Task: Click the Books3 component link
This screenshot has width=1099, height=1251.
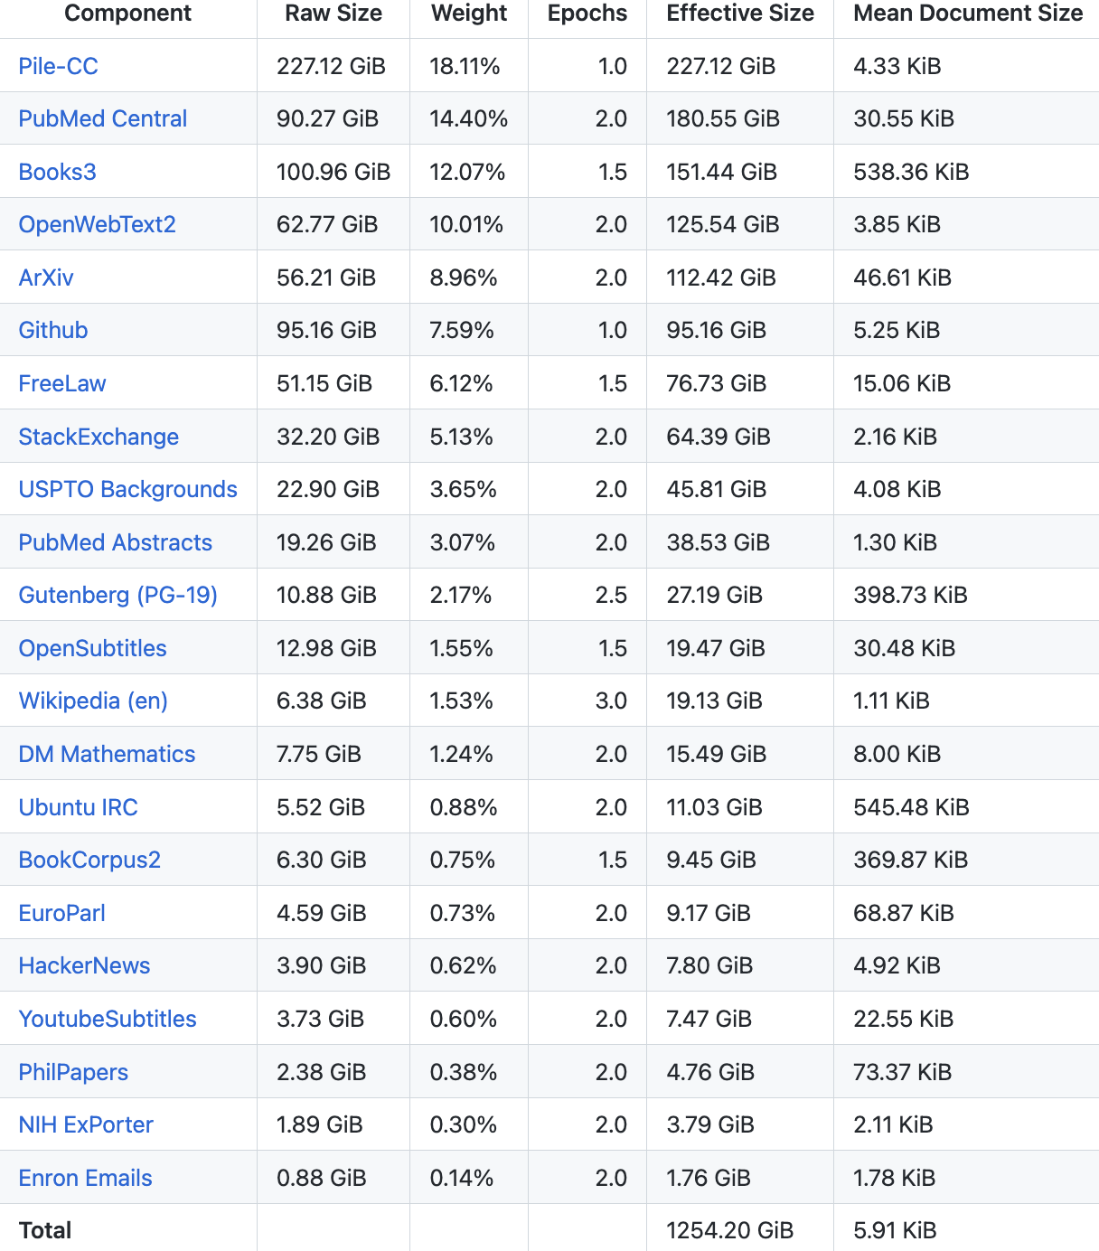Action: (57, 172)
